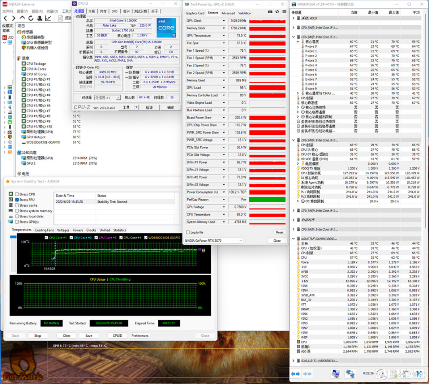The image size is (429, 384).
Task: Expand S.M.A.R.T. WDS500G1X section in HWiNFO
Action: pos(294,361)
